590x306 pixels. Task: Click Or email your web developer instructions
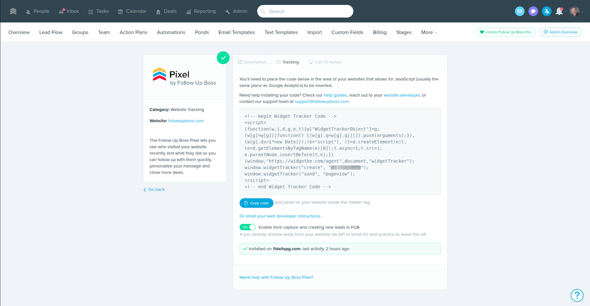click(280, 216)
